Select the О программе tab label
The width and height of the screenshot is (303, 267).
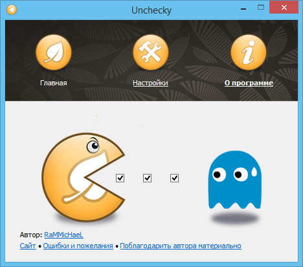[x=249, y=83]
